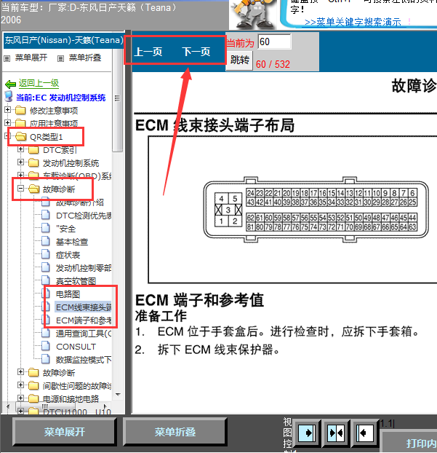
Task: Click document icon beside DTC检测优先表
Action: click(x=46, y=215)
